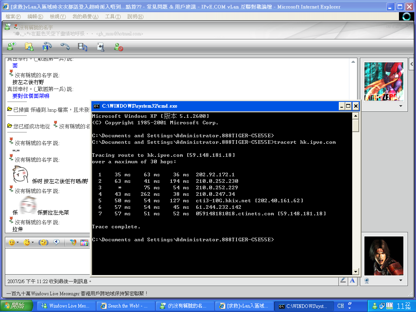Click the Messenger tray icon in system tray
Screen dimensions: 416x312
[x=375, y=306]
